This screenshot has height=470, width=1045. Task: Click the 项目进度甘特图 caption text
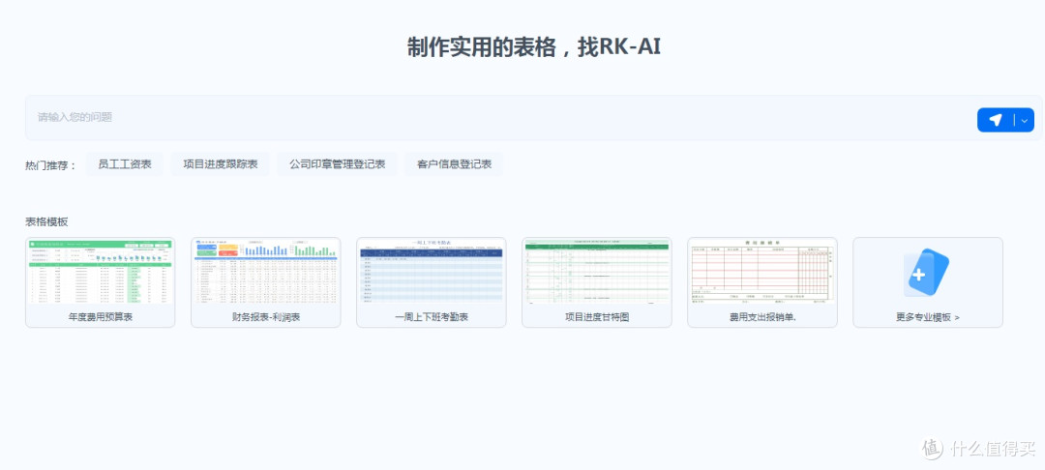(596, 317)
